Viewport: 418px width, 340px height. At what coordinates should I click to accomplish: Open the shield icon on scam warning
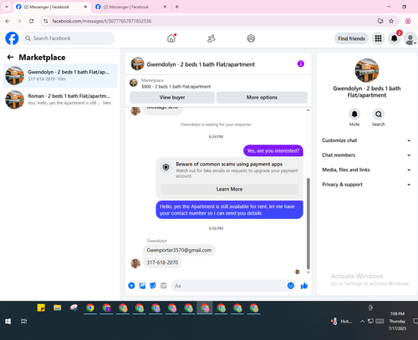tap(166, 167)
